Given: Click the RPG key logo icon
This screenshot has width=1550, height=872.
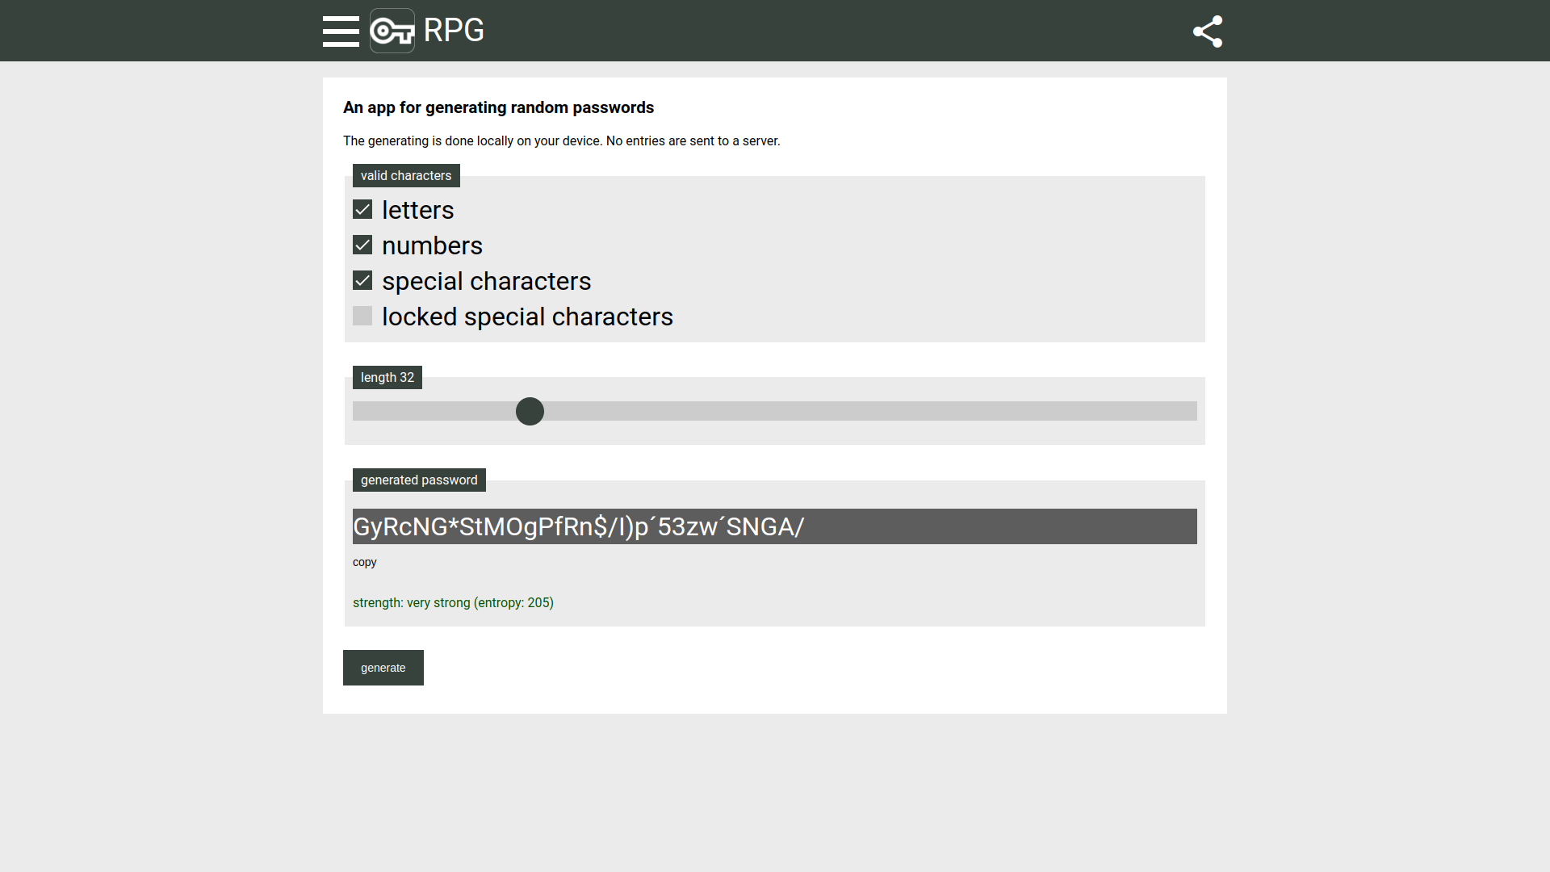Looking at the screenshot, I should pyautogui.click(x=392, y=31).
